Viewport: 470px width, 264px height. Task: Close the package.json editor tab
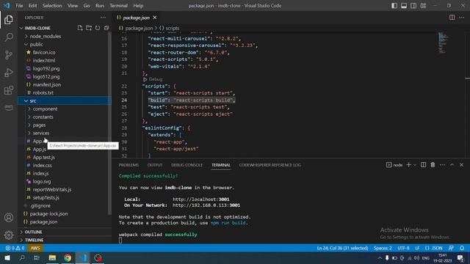[x=155, y=18]
